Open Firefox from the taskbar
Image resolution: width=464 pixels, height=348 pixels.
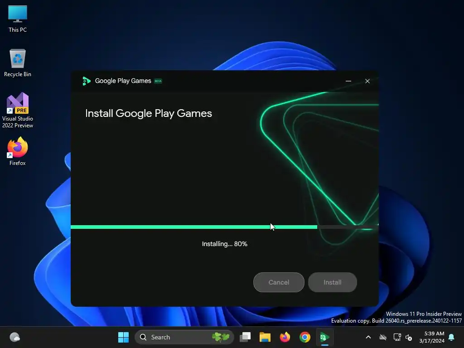point(285,337)
